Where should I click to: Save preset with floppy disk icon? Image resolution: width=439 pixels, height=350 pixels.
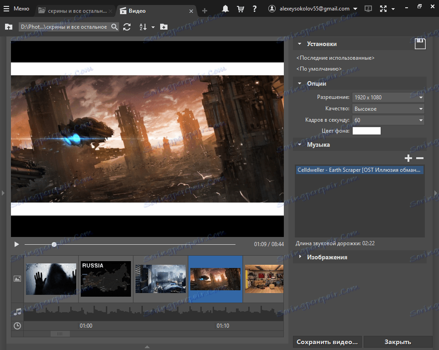click(420, 44)
